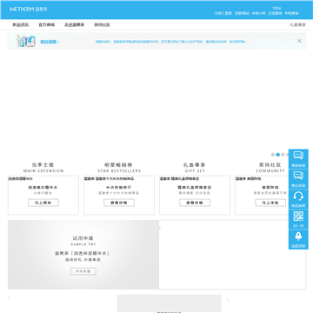Viewport: 313px width, 313px height.
Task: Click the 当季主推 MAIN EXTENSION heading
Action: [43, 168]
